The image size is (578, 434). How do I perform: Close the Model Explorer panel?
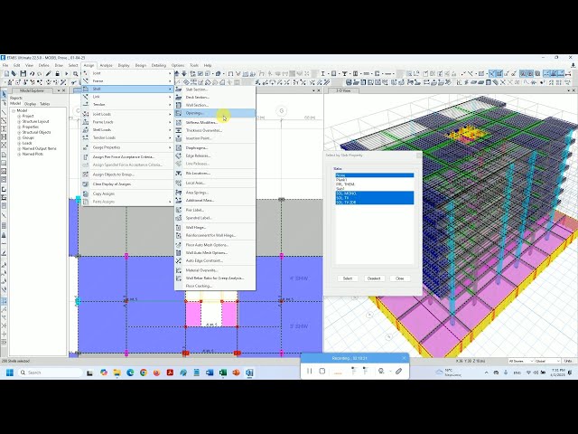point(64,90)
